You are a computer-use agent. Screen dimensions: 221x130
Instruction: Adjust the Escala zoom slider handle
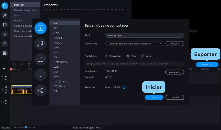click(26, 127)
